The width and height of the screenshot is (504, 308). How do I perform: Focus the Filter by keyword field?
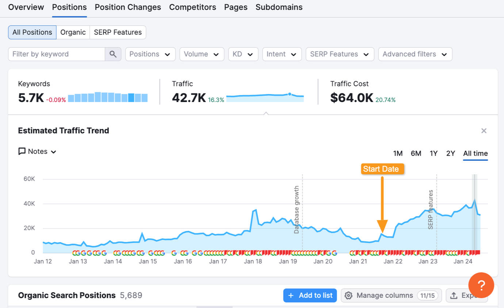(57, 54)
